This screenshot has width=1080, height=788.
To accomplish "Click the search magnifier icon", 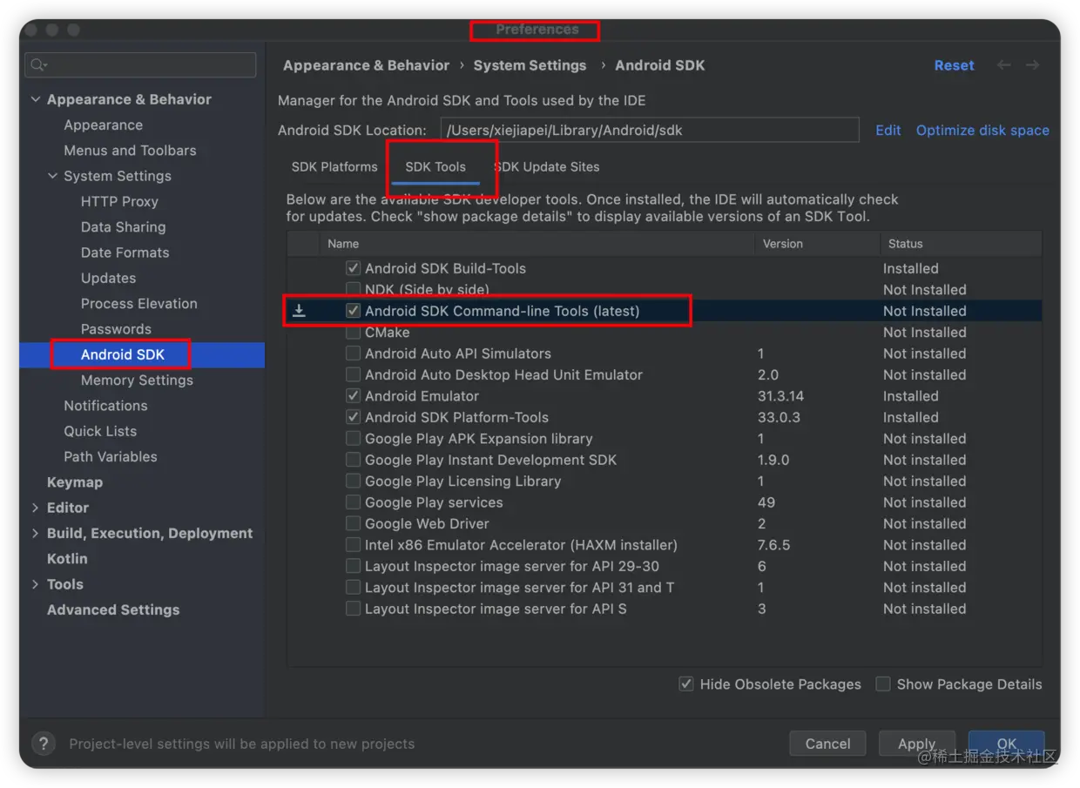I will pyautogui.click(x=37, y=65).
